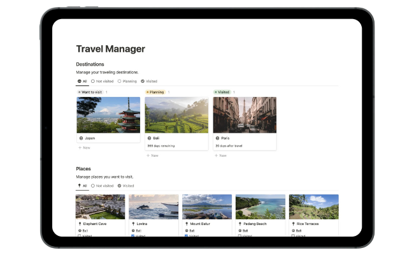The height and width of the screenshot is (255, 414).
Task: Open the Mount Batur photo
Action: tap(207, 207)
